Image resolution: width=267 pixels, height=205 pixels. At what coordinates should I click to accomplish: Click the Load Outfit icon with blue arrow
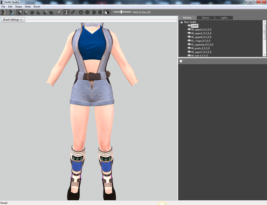tap(11, 12)
